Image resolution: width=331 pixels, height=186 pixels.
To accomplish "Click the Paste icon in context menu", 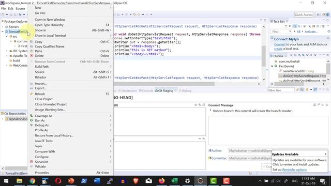I will [x=32, y=51].
